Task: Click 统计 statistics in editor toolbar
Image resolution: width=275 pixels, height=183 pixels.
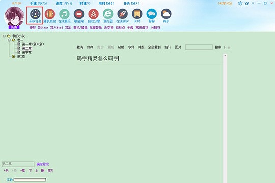Action: (168, 47)
